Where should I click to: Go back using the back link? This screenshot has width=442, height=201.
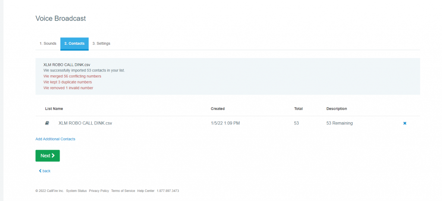(45, 171)
